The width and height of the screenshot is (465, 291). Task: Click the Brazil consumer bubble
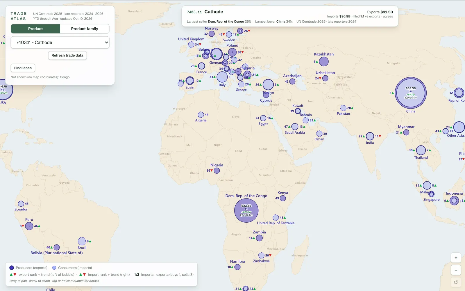[x=82, y=241]
